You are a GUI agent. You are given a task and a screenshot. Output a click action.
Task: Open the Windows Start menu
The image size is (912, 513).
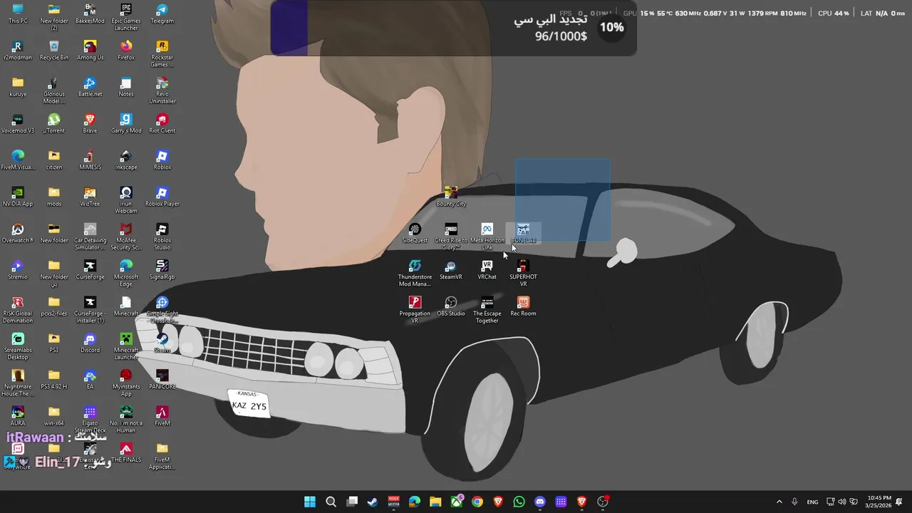point(310,502)
